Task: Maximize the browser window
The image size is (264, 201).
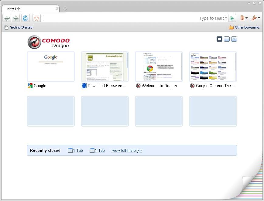Action: [254, 3]
